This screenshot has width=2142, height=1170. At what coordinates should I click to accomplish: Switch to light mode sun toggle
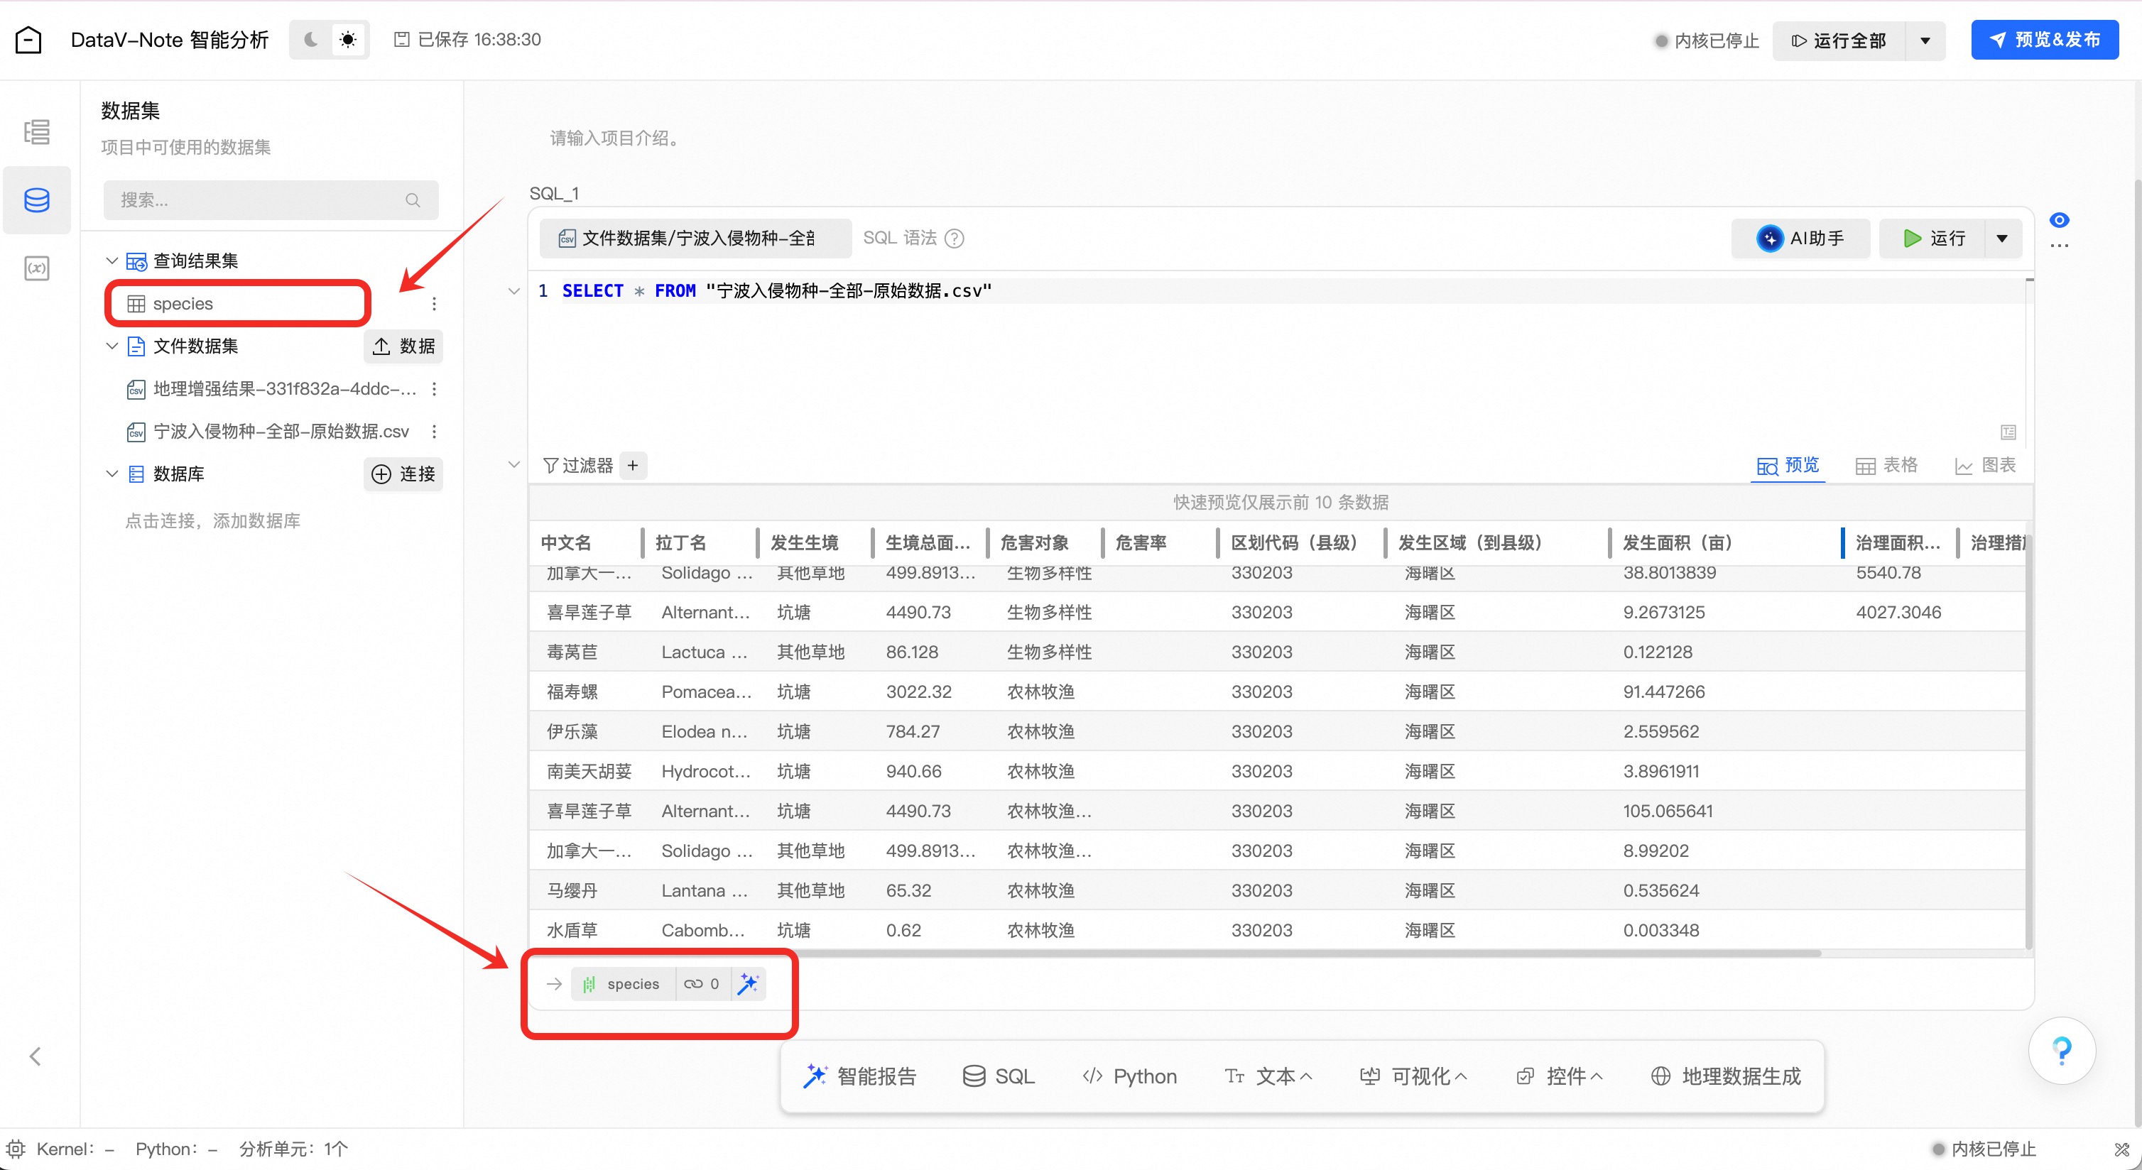tap(347, 39)
